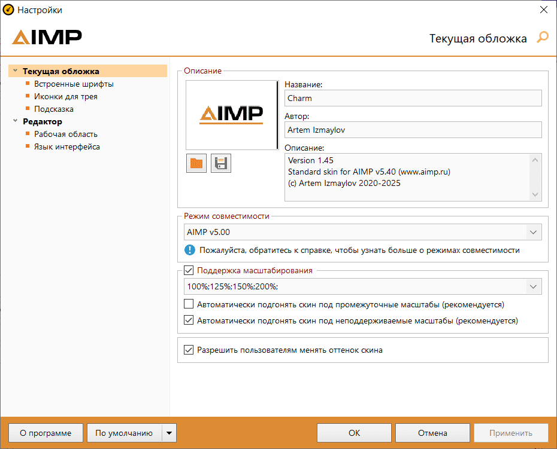This screenshot has width=557, height=449.
Task: Click the description scrollbar up arrow
Action: 535,160
